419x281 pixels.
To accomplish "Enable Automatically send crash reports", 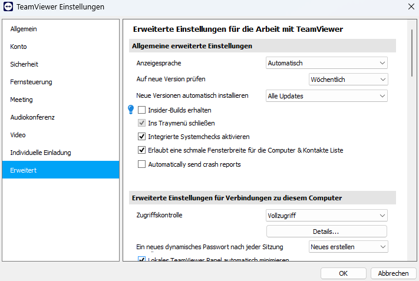I will pos(141,164).
